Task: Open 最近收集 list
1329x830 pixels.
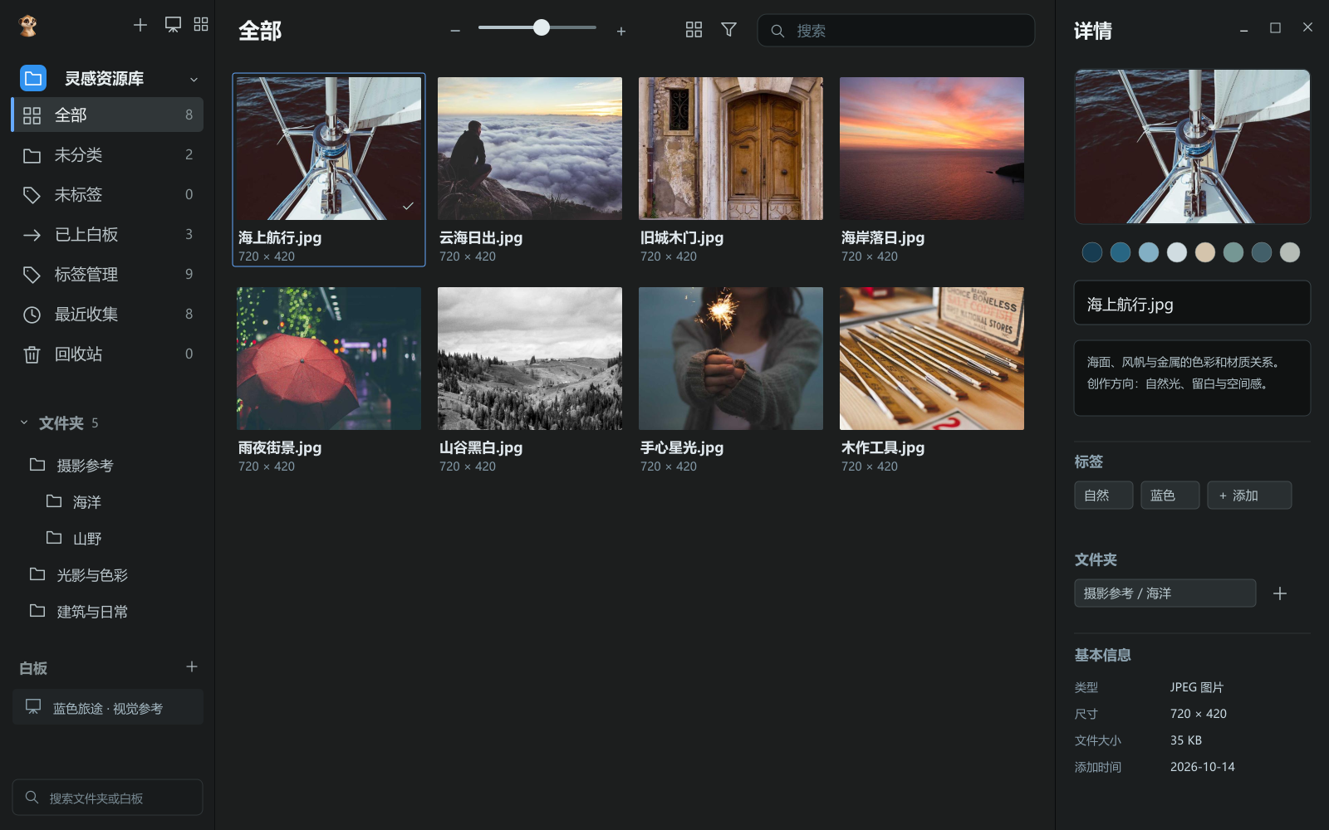Action: pos(107,314)
